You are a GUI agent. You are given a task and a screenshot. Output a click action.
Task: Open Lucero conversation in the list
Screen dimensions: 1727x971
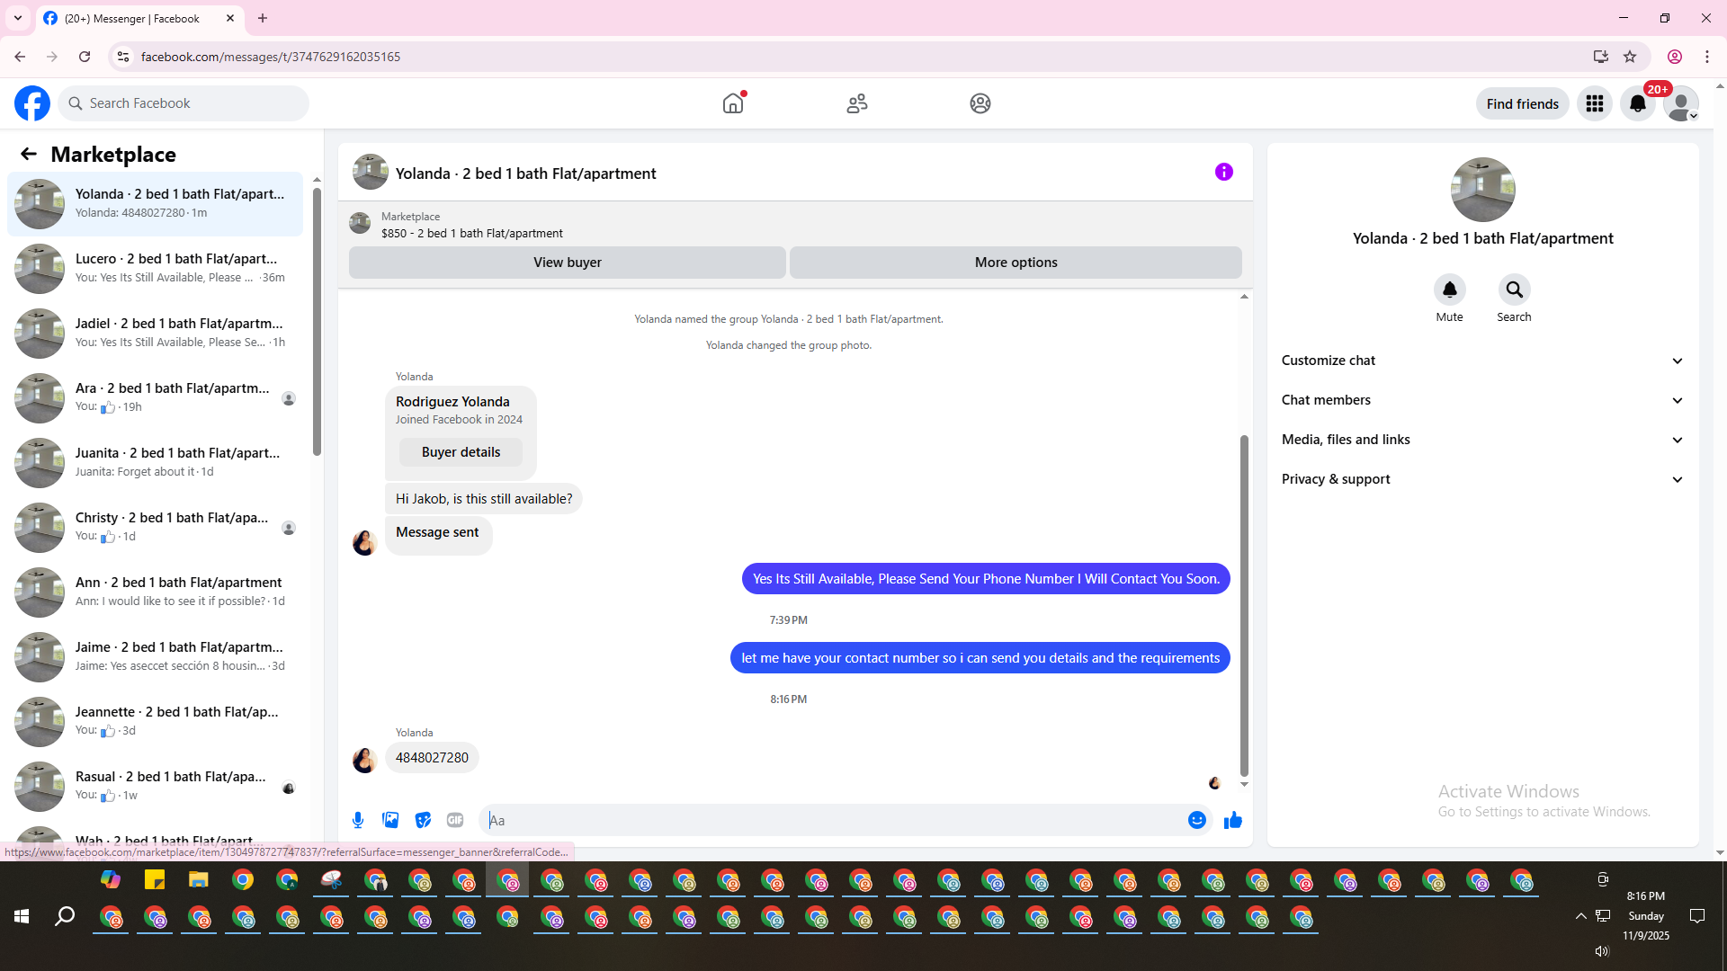[x=155, y=268]
